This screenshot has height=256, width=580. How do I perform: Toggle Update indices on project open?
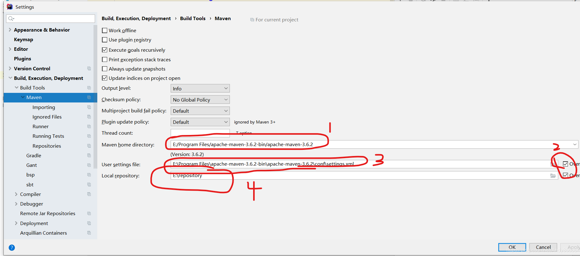[x=105, y=78]
